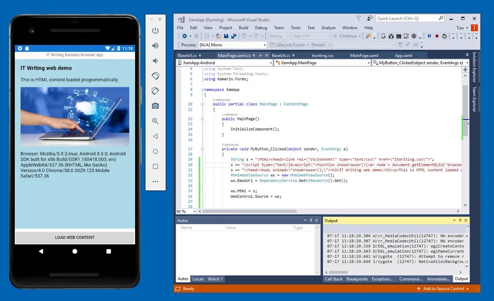Restart debugging icon
The image size is (494, 301).
coord(444,36)
